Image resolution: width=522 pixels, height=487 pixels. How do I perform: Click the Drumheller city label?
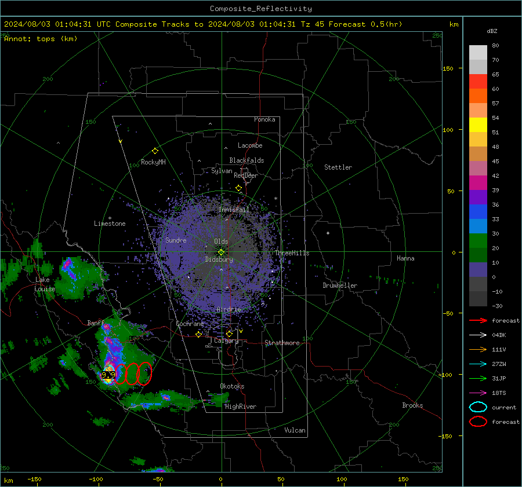340,285
